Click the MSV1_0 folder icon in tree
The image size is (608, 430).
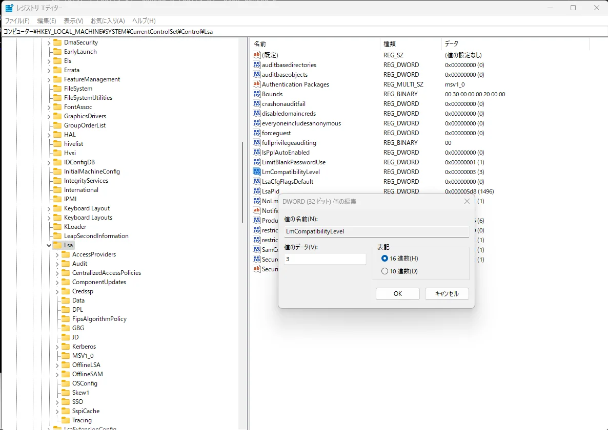tap(66, 356)
